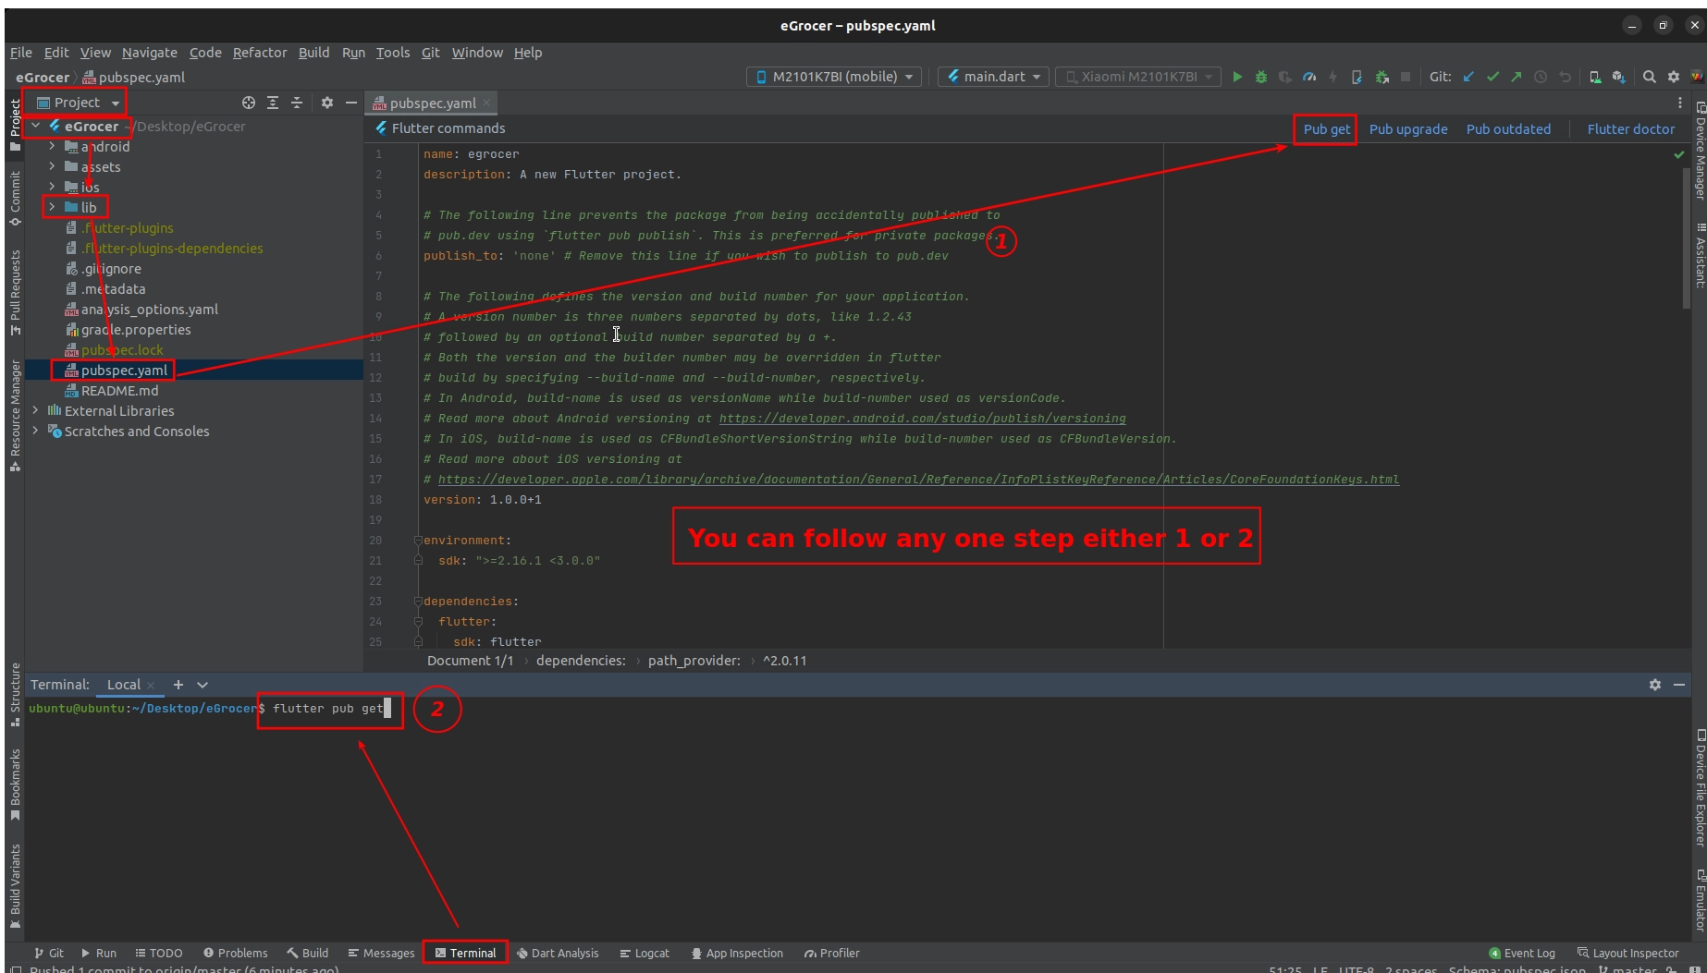Open Search Everywhere magnifier

point(1649,77)
